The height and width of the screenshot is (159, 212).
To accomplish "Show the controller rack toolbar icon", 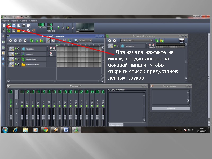I will [x=33, y=30].
